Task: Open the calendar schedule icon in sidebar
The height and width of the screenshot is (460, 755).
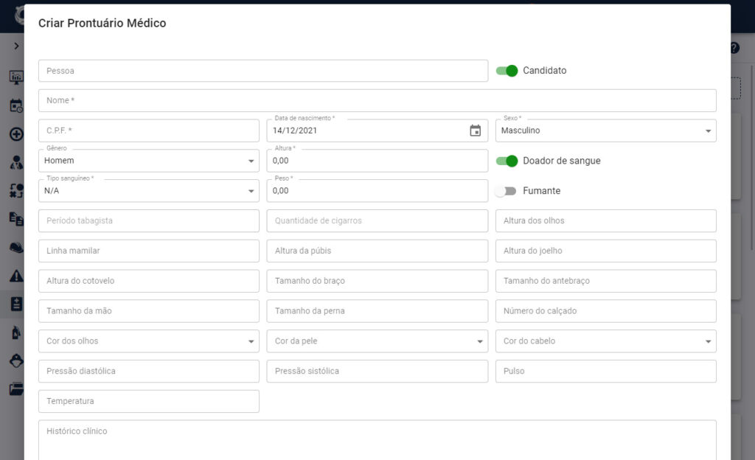Action: pos(16,106)
